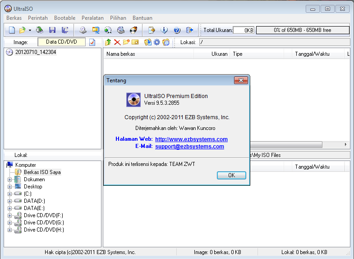Screen dimensions: 354x259
Task: Open the Pilihan menu
Action: click(x=118, y=18)
